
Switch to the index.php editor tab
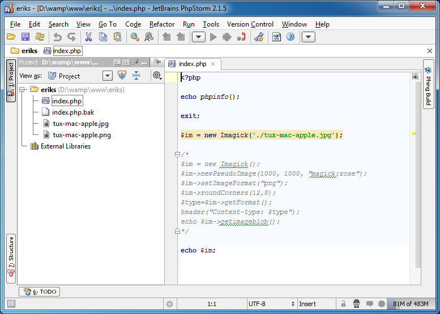coord(193,64)
